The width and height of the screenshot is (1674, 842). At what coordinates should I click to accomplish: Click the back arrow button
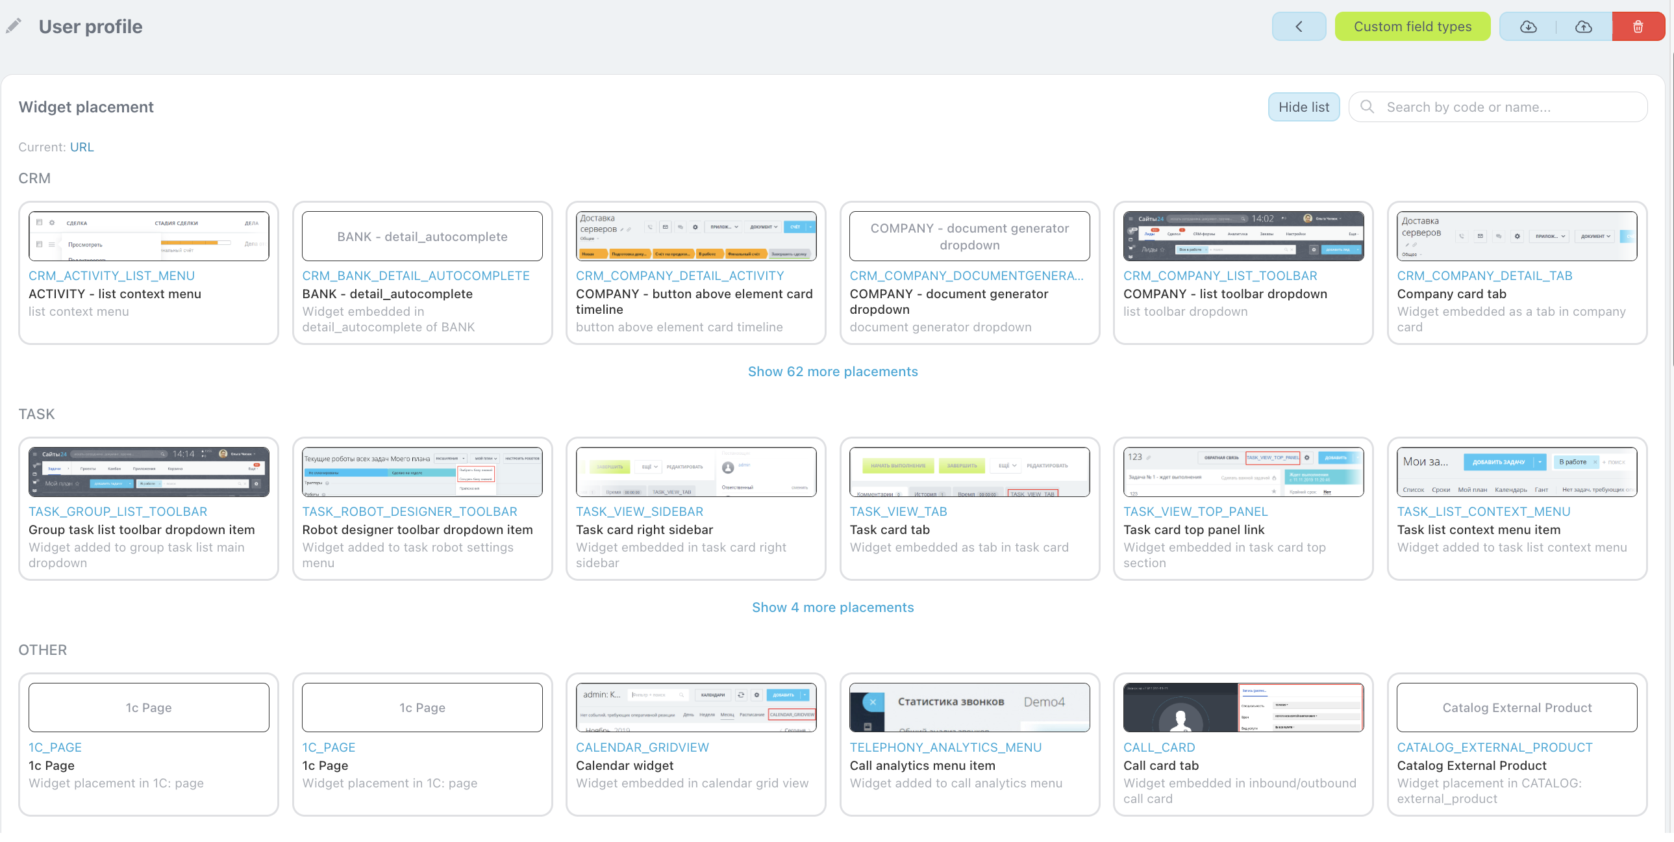(x=1299, y=27)
